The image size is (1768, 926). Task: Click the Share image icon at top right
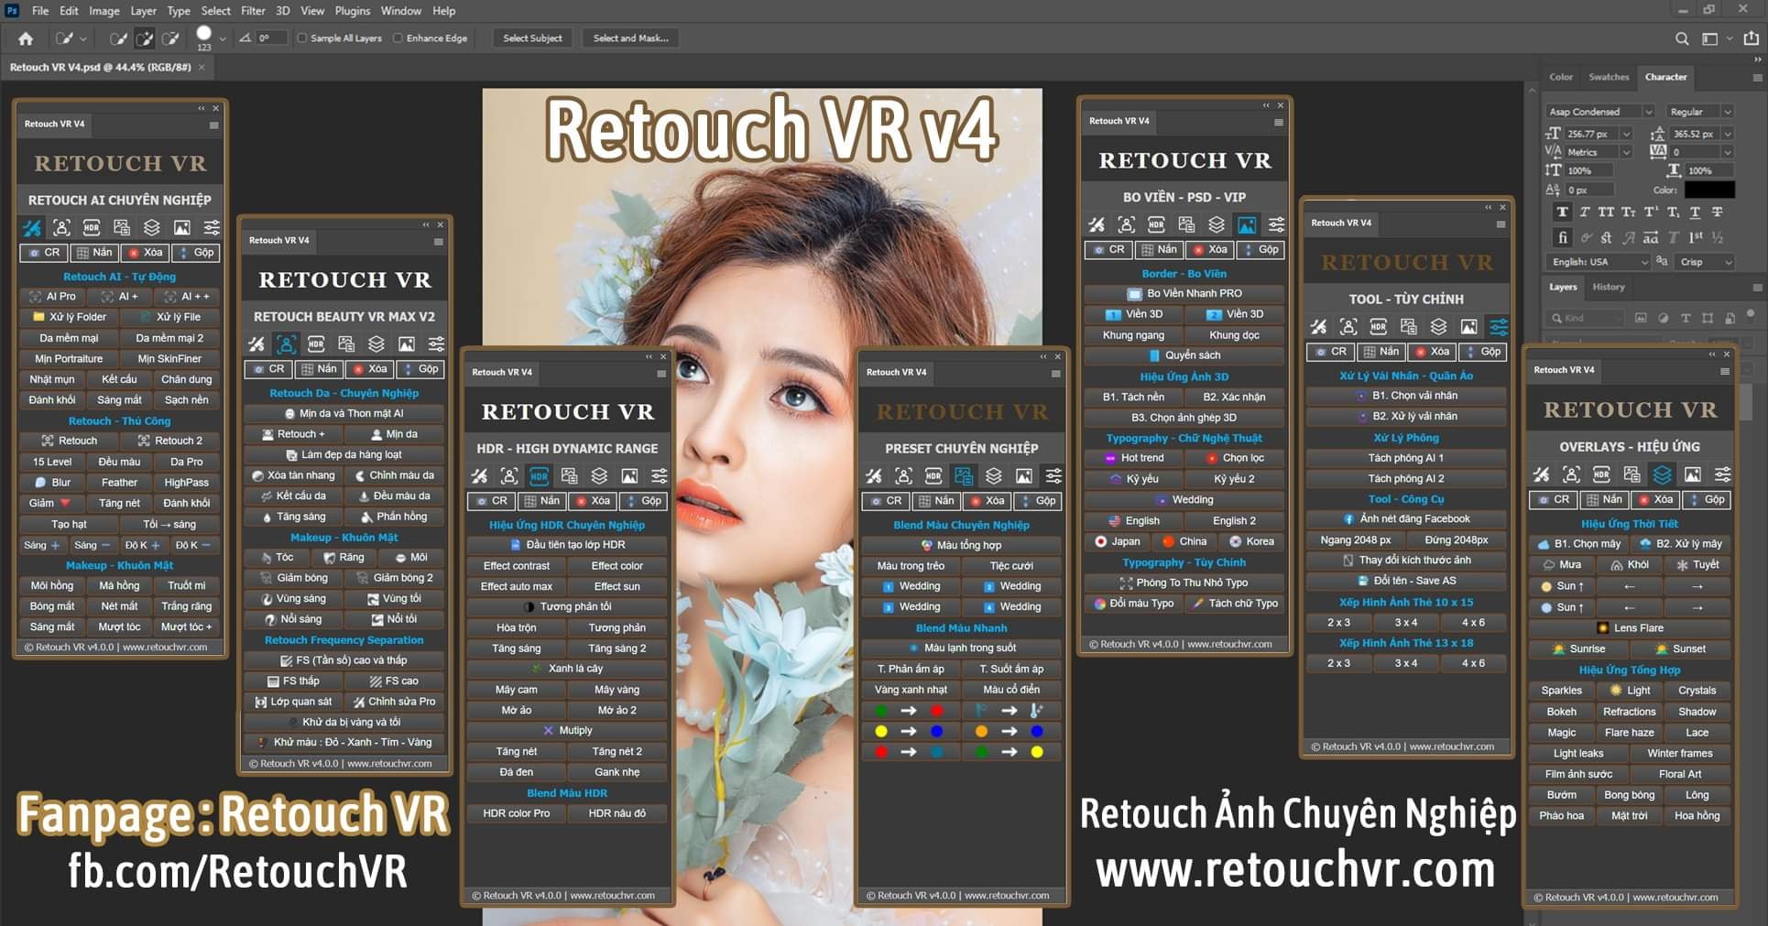click(x=1752, y=38)
